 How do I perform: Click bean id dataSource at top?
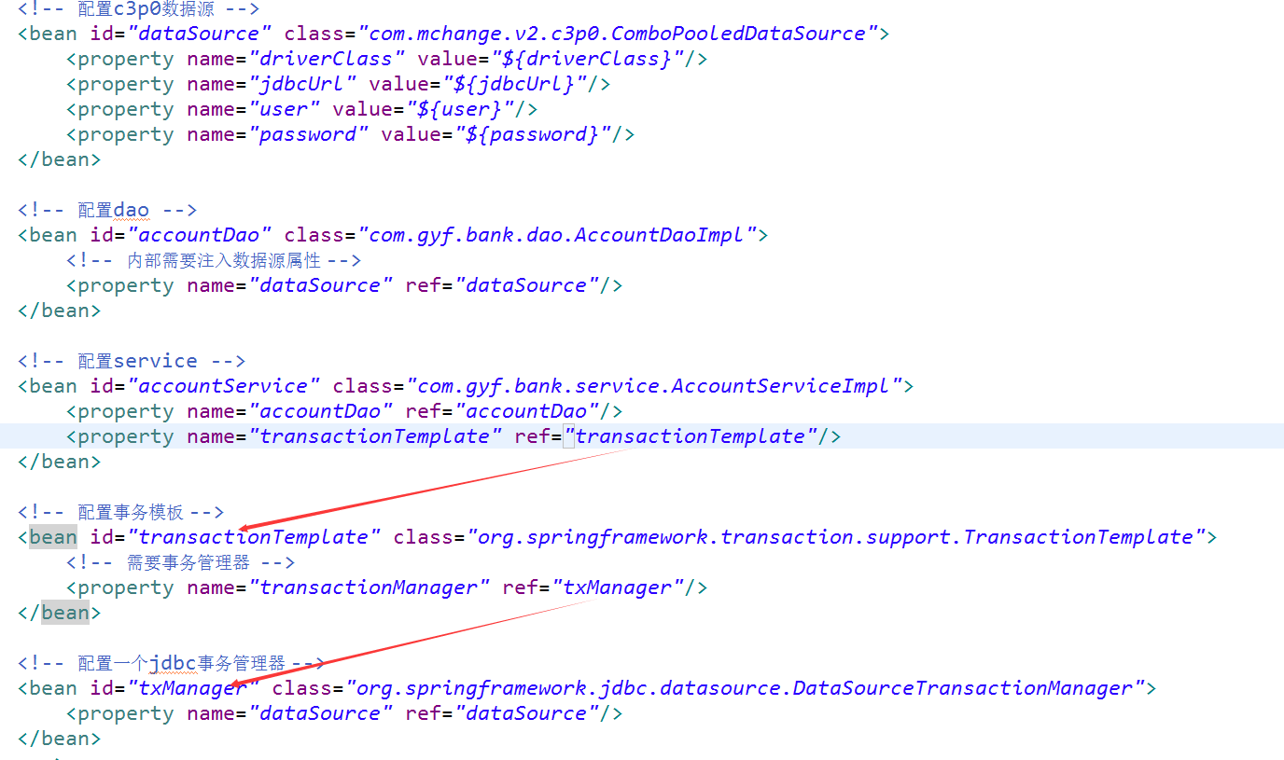coord(200,34)
